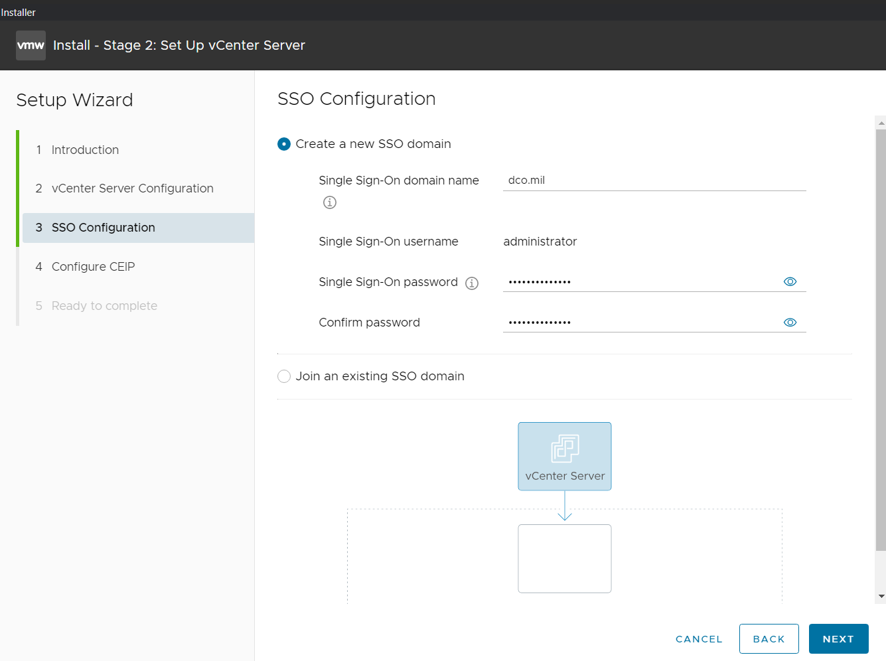Click the Back button
Image resolution: width=886 pixels, height=661 pixels.
(769, 639)
